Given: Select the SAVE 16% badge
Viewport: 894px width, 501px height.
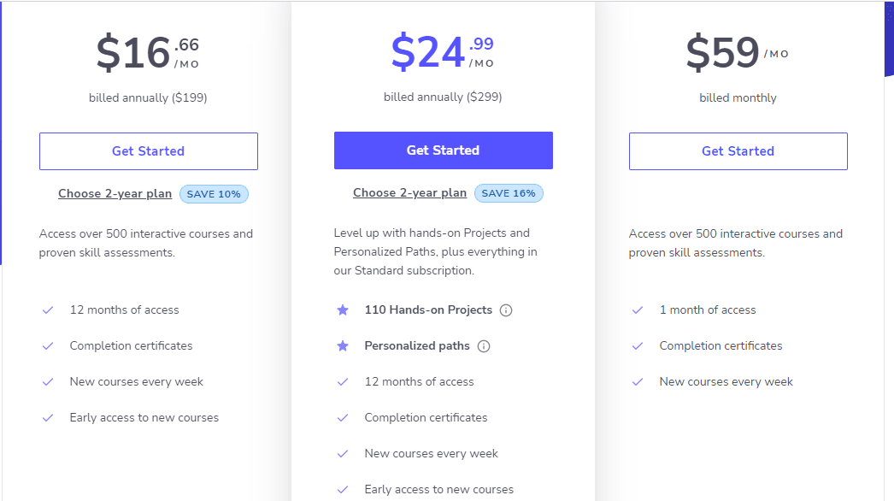Looking at the screenshot, I should 509,193.
